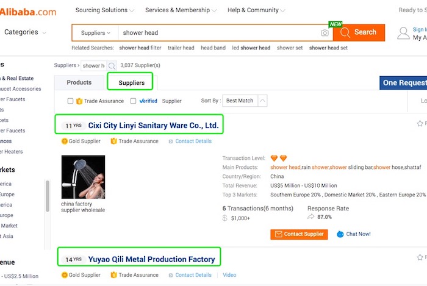Click '6 Transactions(6 months)' text
The image size is (427, 286).
tap(257, 209)
